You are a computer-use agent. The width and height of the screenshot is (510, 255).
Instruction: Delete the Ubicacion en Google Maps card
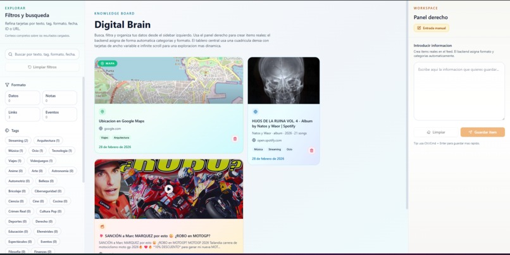(235, 139)
